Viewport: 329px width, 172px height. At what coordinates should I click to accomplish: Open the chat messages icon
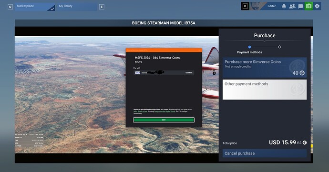click(300, 6)
